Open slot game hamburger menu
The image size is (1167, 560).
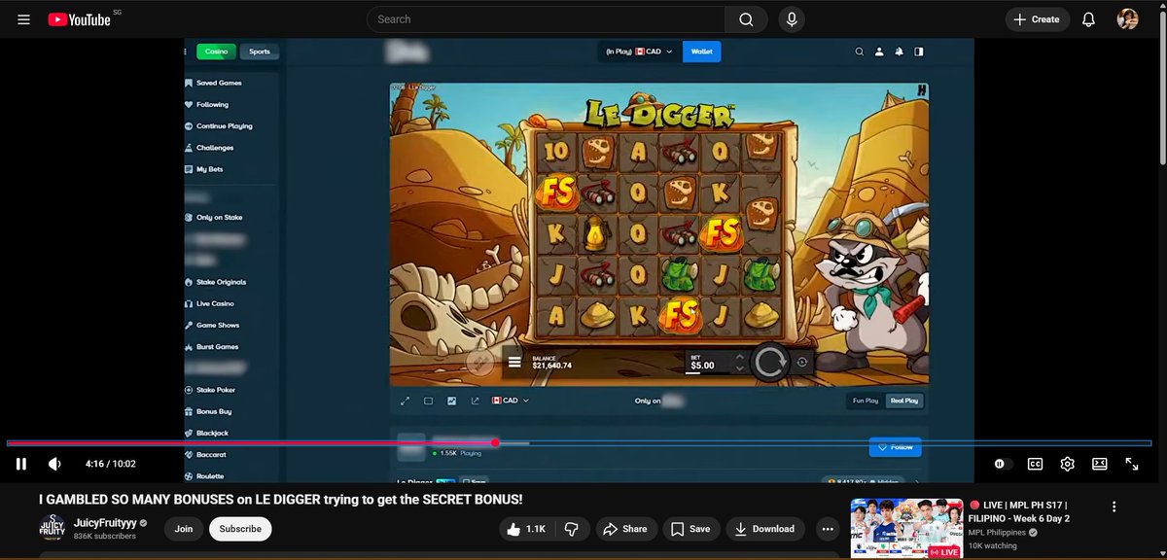coord(514,363)
